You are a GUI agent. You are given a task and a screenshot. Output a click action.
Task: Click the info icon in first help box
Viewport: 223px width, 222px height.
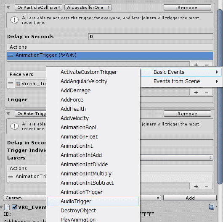point(14,20)
